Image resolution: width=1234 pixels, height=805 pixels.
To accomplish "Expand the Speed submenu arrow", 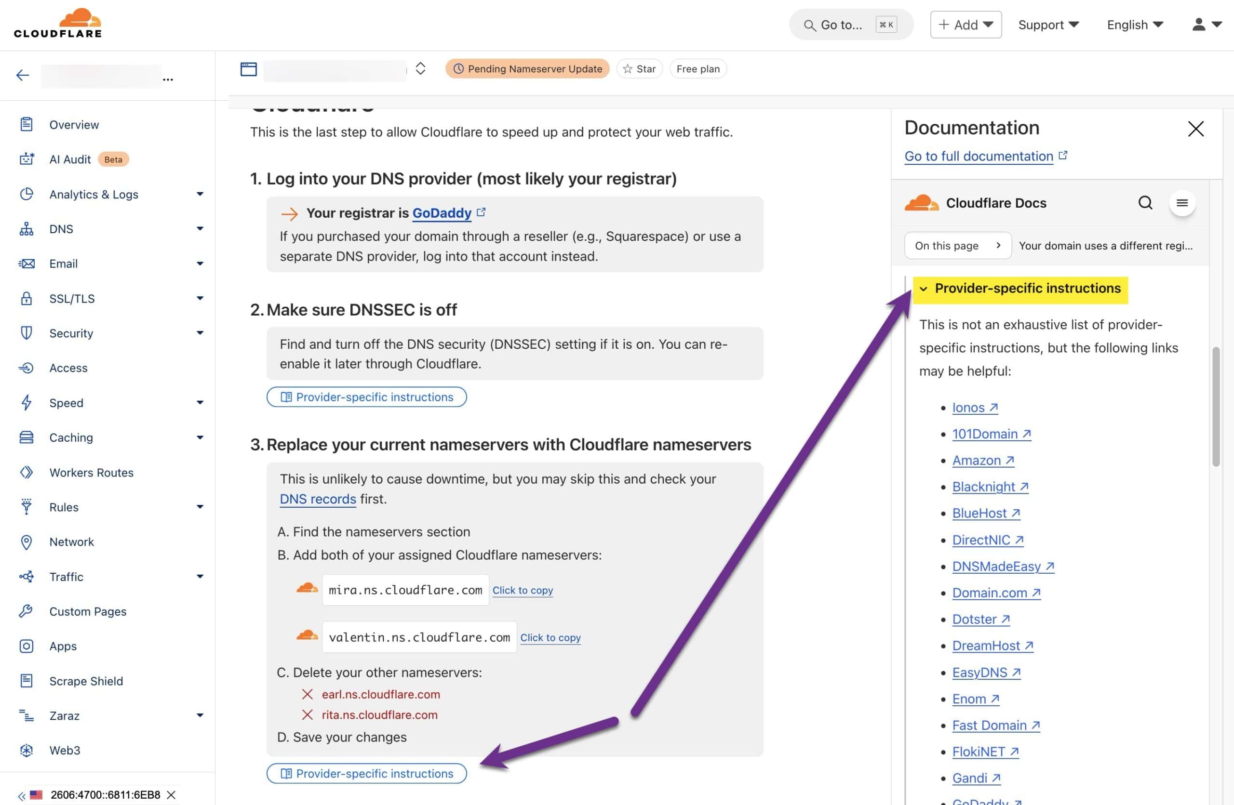I will [200, 403].
